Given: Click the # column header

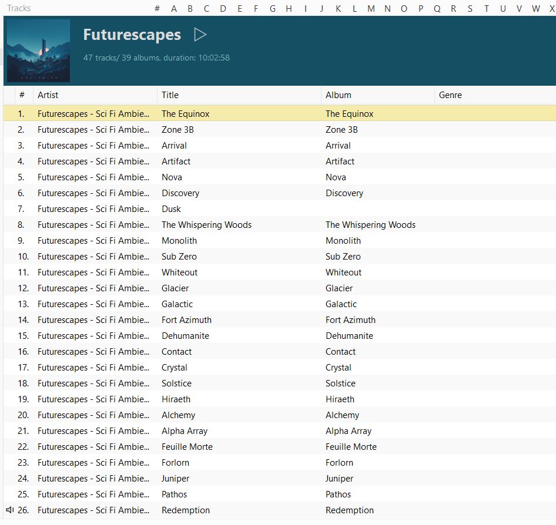Looking at the screenshot, I should [x=22, y=95].
